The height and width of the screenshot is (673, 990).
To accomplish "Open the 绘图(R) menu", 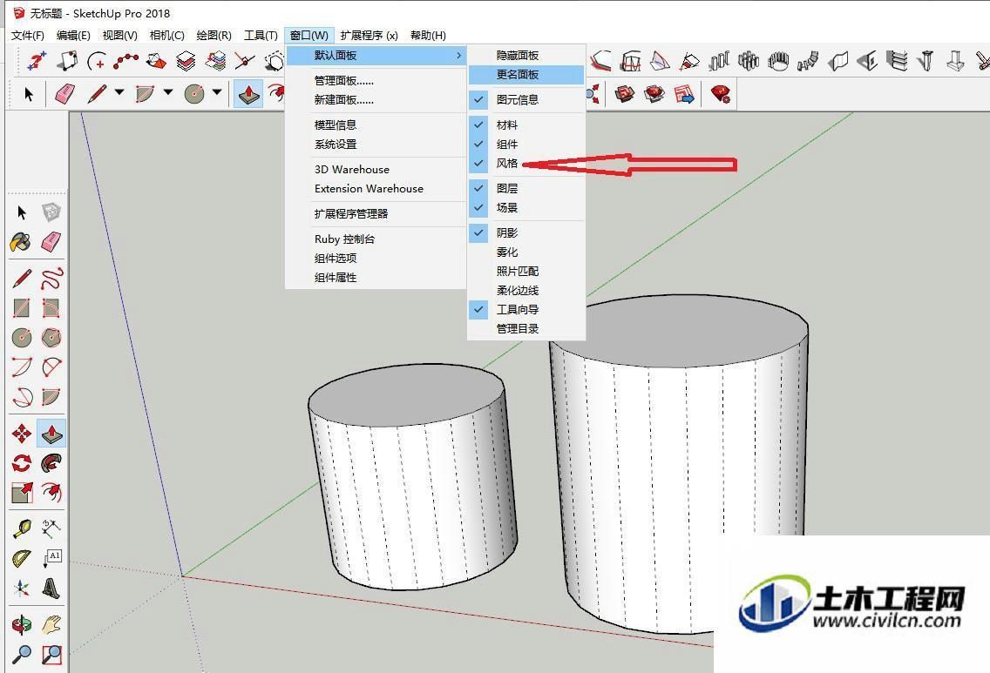I will click(214, 36).
